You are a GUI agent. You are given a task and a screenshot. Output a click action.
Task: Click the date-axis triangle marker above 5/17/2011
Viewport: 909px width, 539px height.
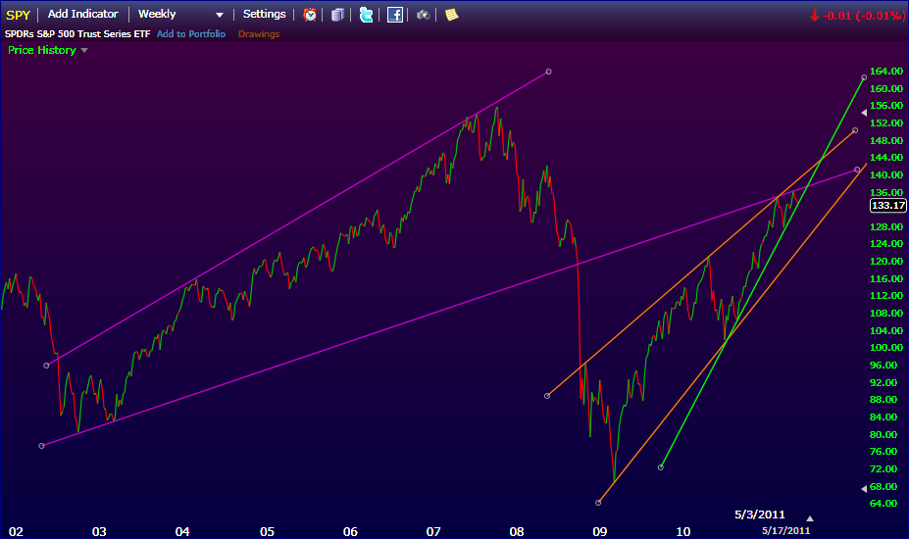tap(809, 517)
